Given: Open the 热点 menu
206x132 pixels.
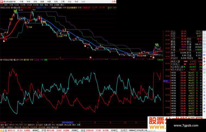Looking at the screenshot, I should (x=76, y=2).
